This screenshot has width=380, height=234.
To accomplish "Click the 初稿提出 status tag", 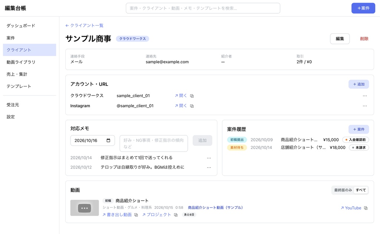I will pos(237,140).
